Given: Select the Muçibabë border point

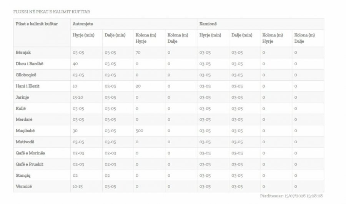Looking at the screenshot, I should click(25, 131).
